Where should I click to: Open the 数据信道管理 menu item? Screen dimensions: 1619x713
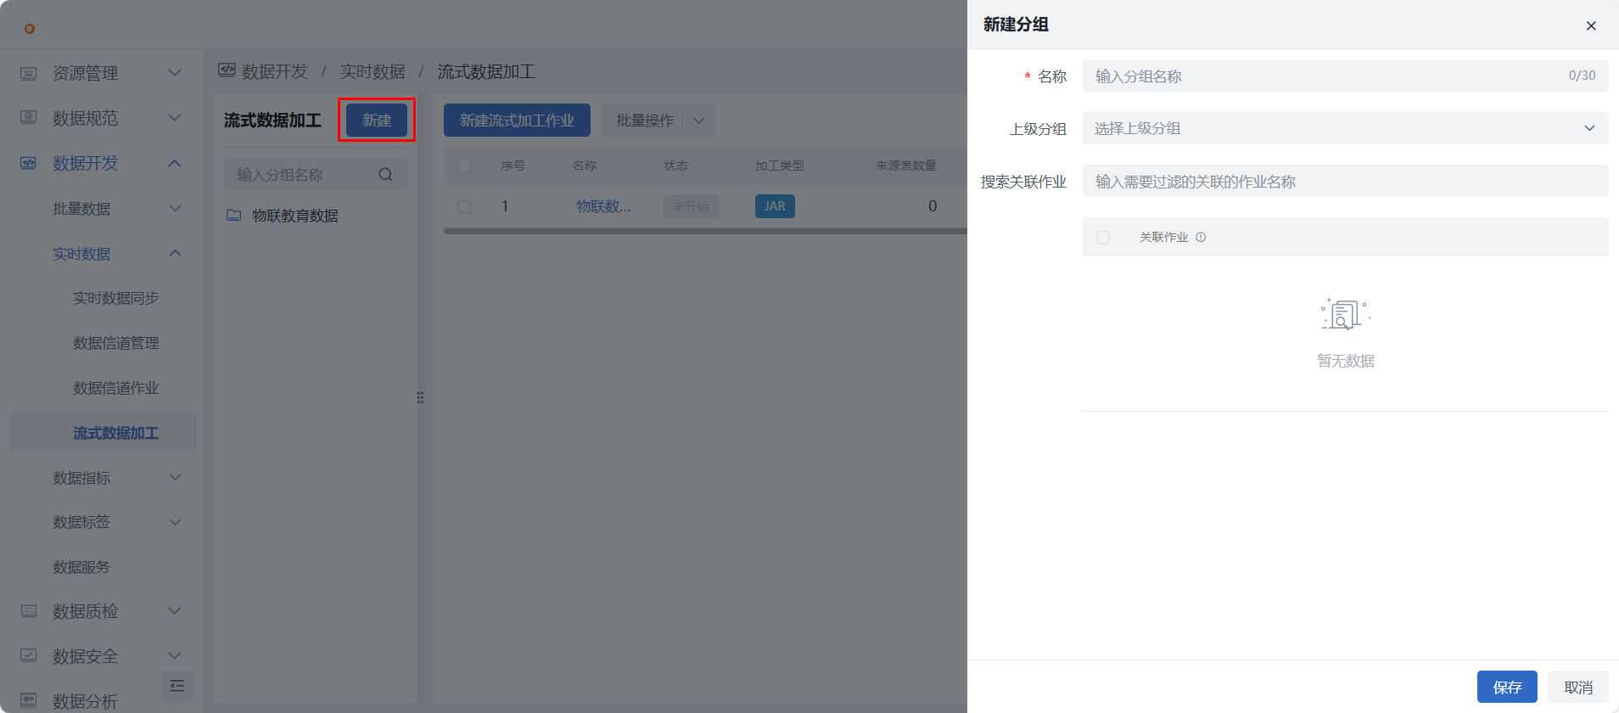tap(115, 343)
